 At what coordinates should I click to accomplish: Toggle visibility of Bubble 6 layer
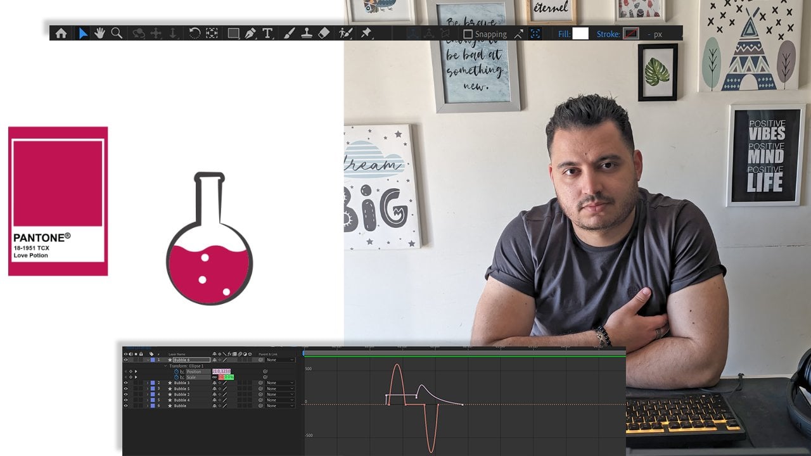pos(125,360)
